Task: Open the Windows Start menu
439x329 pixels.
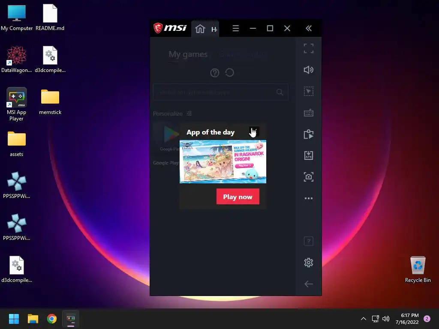Action: (14, 319)
